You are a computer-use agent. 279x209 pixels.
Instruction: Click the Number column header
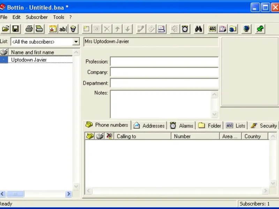195,136
